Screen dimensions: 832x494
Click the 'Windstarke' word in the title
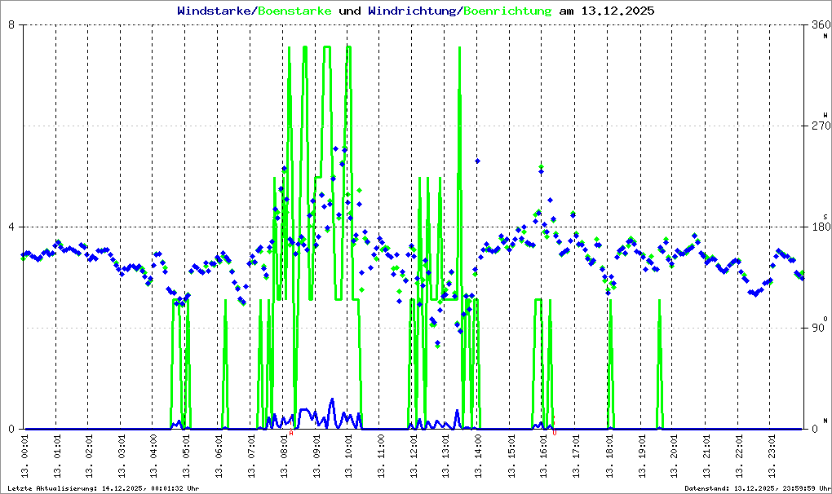[x=214, y=11]
